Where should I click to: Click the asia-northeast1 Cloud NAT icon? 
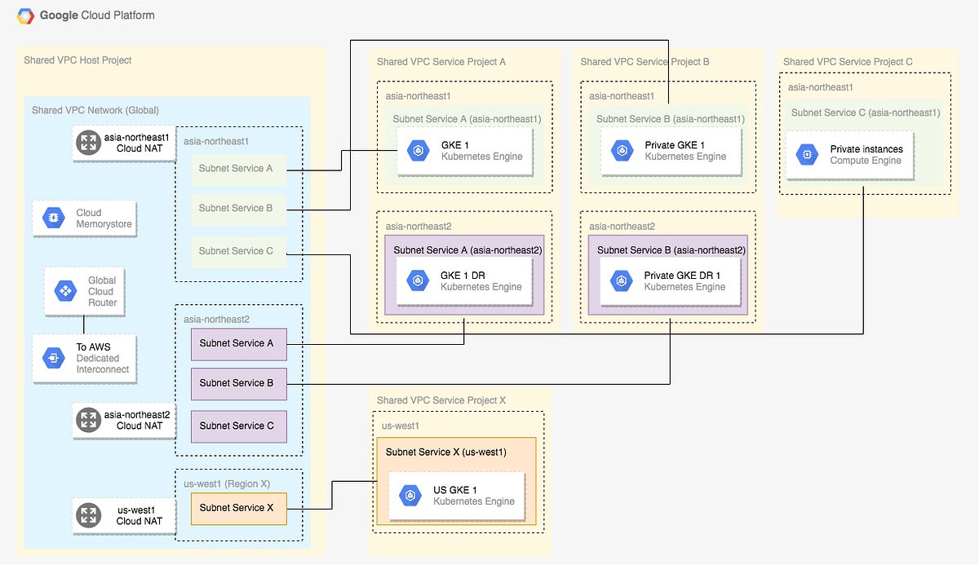[x=86, y=143]
